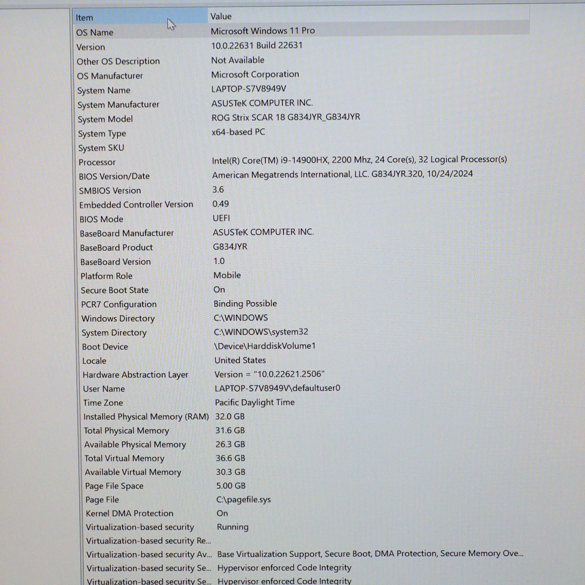Select the Other OS Description row
The height and width of the screenshot is (585, 585).
click(118, 62)
